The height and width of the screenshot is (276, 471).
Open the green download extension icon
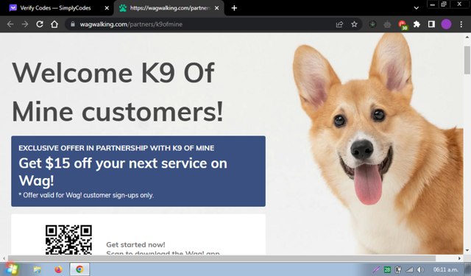point(372,24)
